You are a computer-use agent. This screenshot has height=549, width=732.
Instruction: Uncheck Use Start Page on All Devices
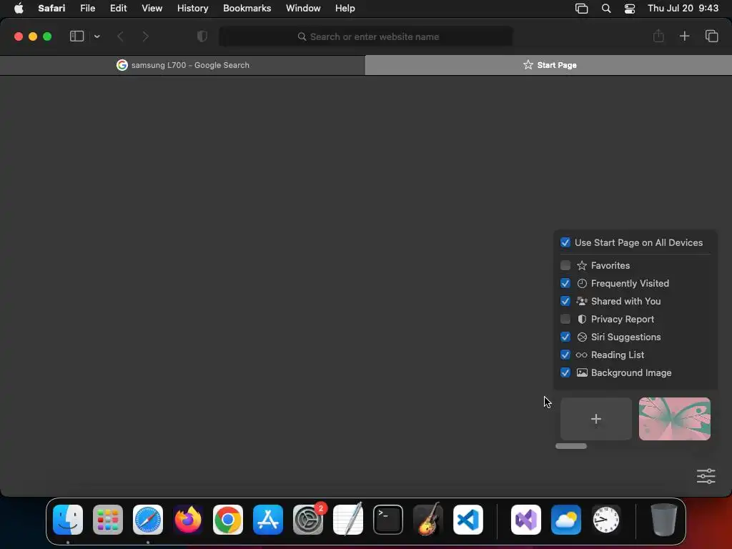click(x=565, y=242)
